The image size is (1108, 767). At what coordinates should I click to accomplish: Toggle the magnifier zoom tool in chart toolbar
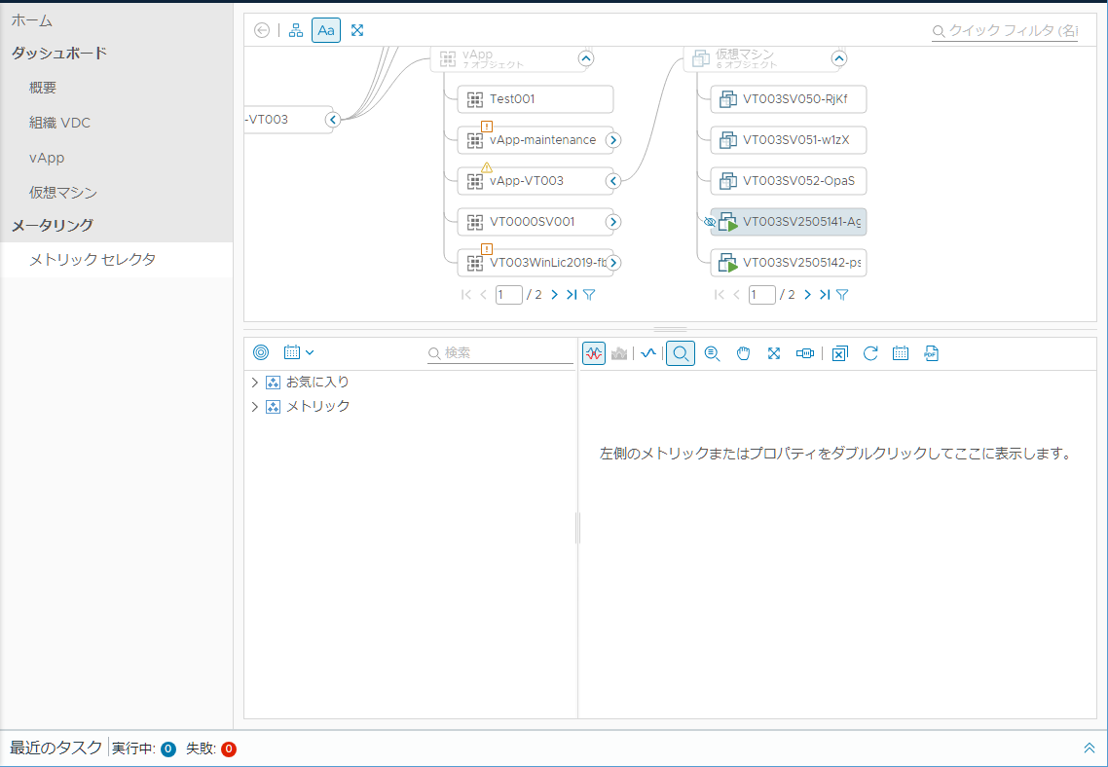tap(681, 353)
